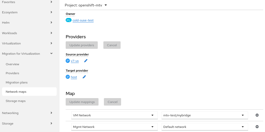Viewport: 265px width, 132px height.
Task: Open Storage maps in sidebar
Action: [x=16, y=101]
